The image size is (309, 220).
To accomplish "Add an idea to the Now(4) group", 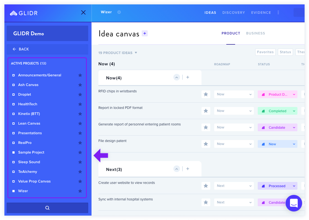I will click(x=188, y=77).
